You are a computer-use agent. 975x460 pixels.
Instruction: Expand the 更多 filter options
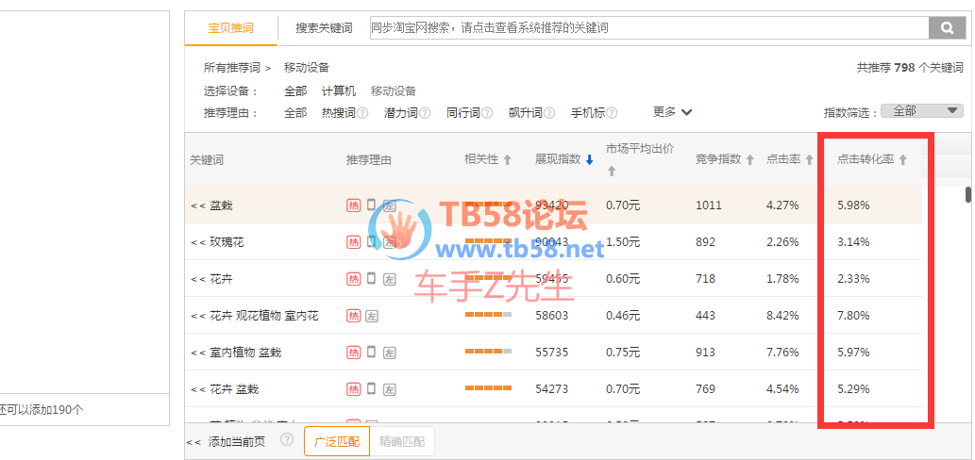[x=672, y=112]
